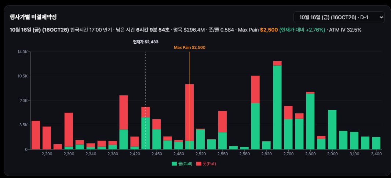This screenshot has height=178, width=391.
Task: Click the green call bar above 2,900
Action: pyautogui.click(x=332, y=130)
